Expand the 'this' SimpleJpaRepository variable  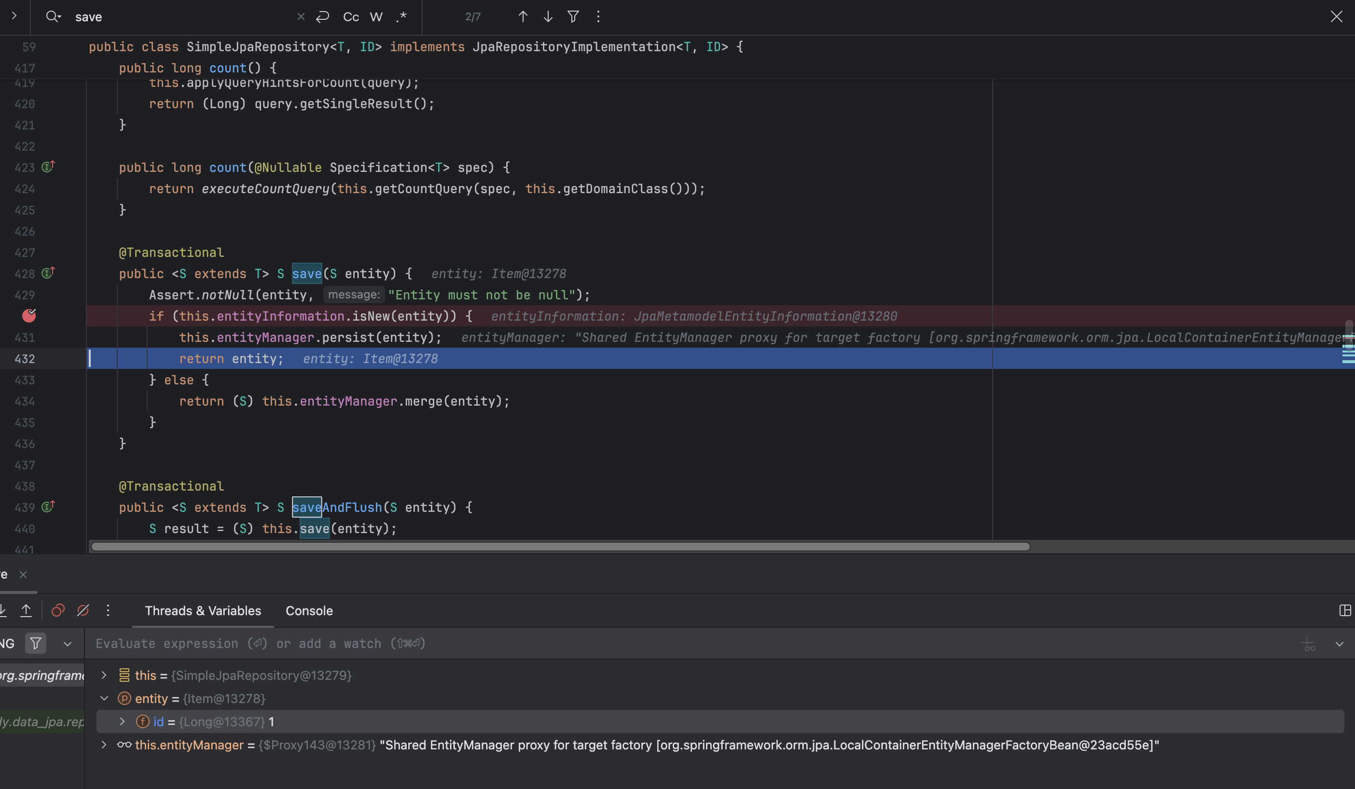tap(104, 675)
